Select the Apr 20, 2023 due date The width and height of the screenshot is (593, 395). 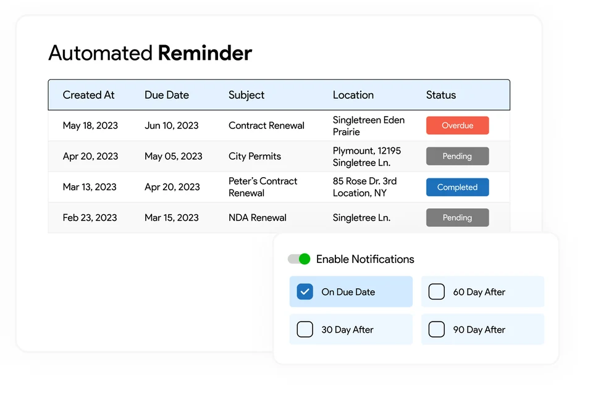pyautogui.click(x=172, y=187)
